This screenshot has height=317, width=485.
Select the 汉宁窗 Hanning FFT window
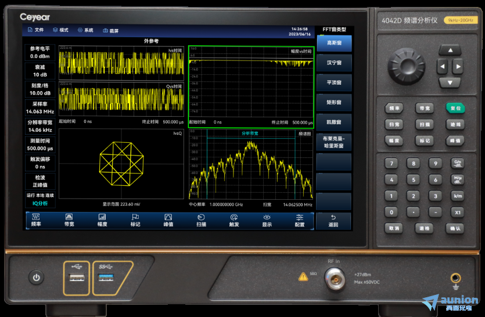click(x=334, y=63)
